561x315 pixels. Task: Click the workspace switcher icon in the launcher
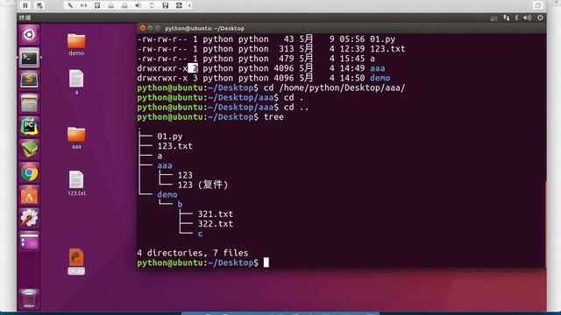(x=29, y=241)
